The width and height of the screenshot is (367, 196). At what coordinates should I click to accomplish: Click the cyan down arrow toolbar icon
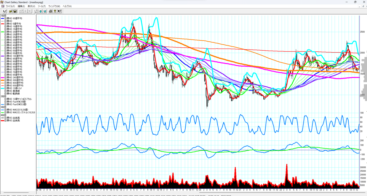click(40, 11)
